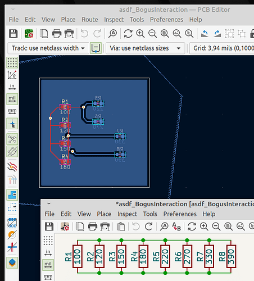
Task: Save the board in PCB Editor
Action: pos(13,34)
